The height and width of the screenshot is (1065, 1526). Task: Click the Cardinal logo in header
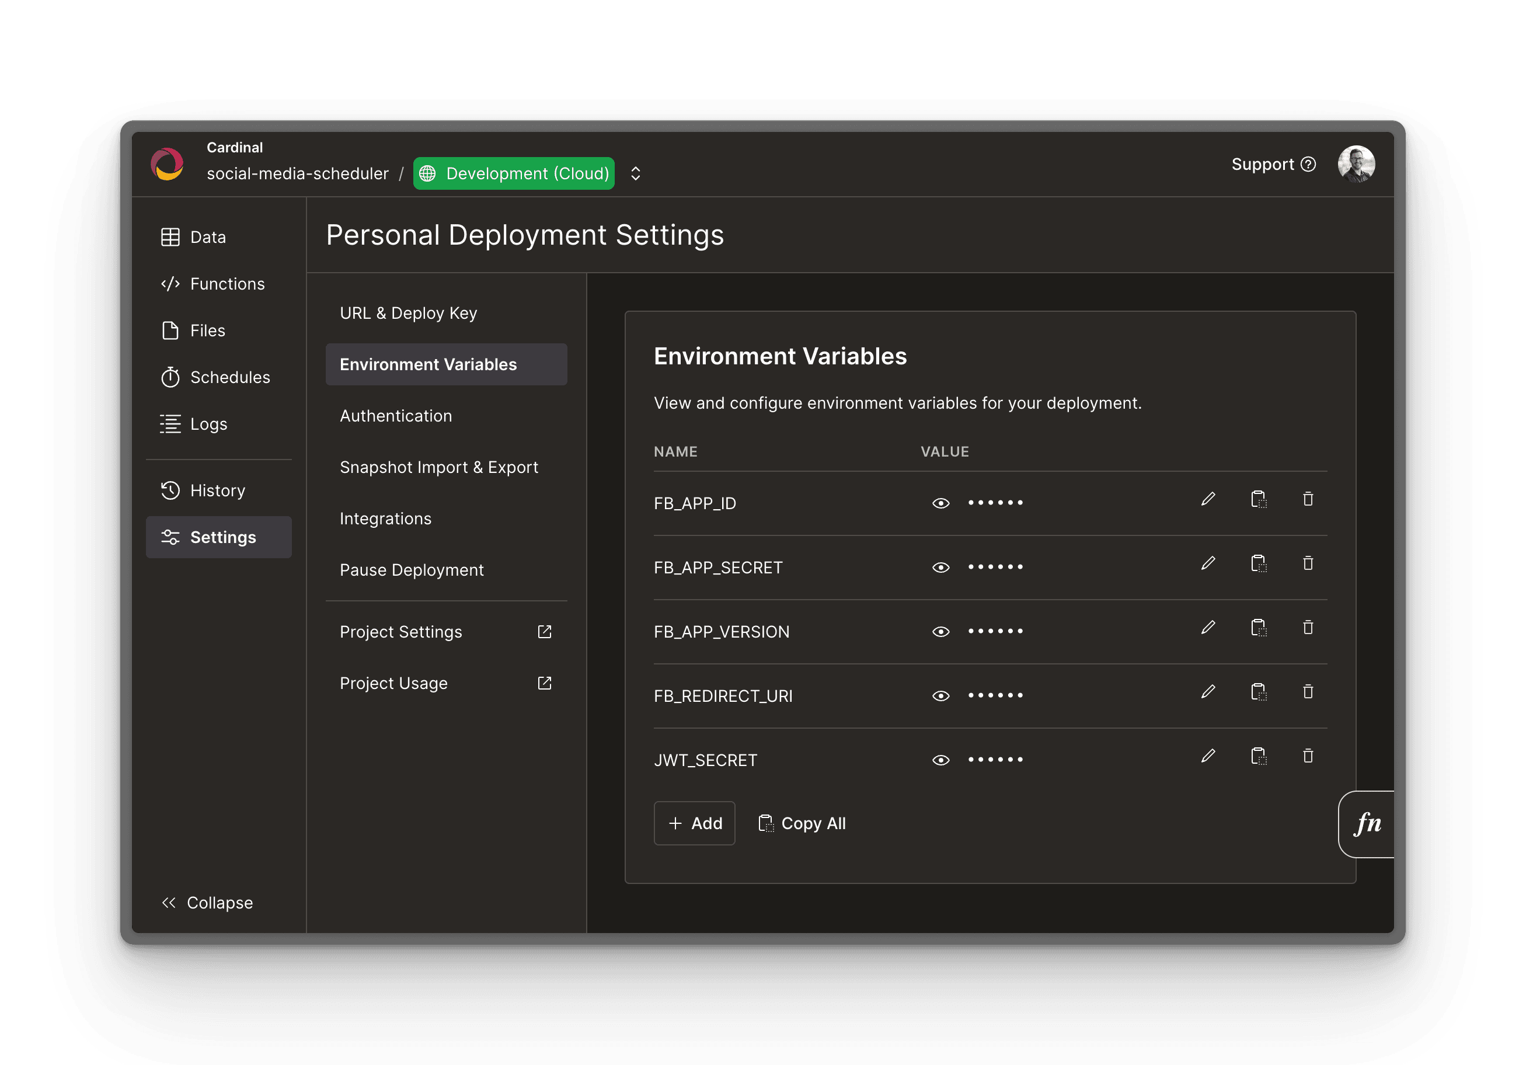pyautogui.click(x=167, y=163)
